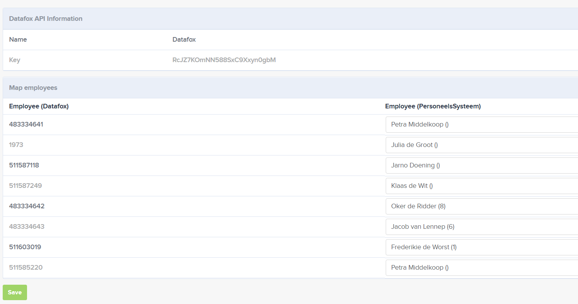Click the Employee (PersoneelsSysteem) column header
The image size is (578, 304).
coord(433,106)
